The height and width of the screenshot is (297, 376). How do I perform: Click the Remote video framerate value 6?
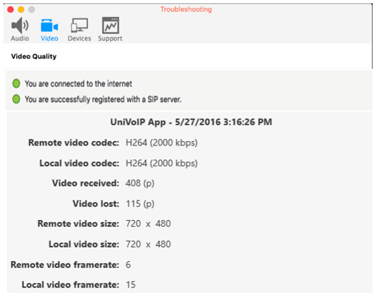128,265
